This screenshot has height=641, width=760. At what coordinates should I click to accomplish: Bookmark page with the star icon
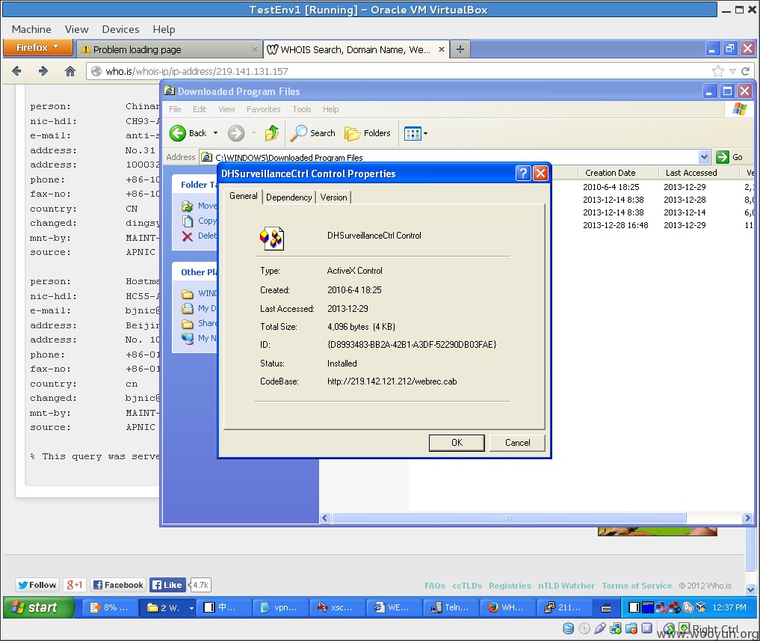[718, 71]
